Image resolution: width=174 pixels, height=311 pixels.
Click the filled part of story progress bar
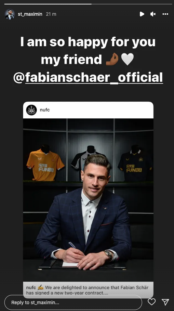tap(48, 4)
